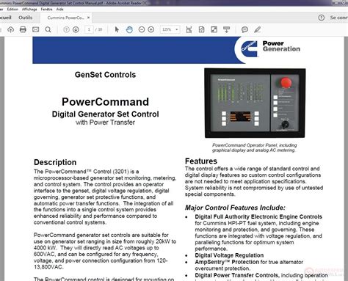
Task: Close the Cummins PowerCo... document tab
Action: (88, 18)
